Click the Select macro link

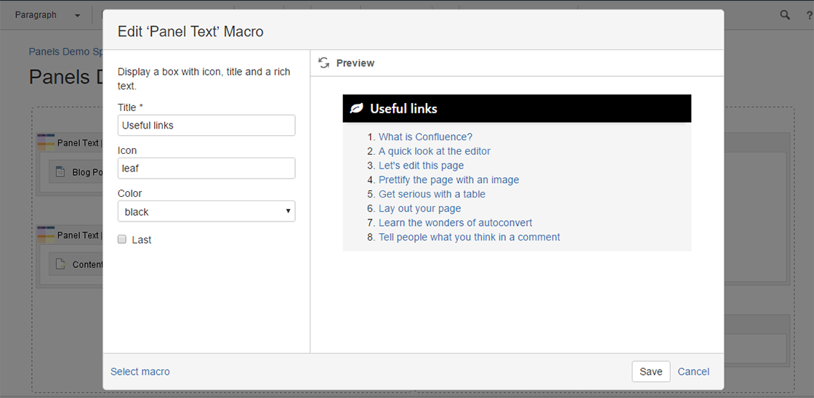pyautogui.click(x=140, y=372)
